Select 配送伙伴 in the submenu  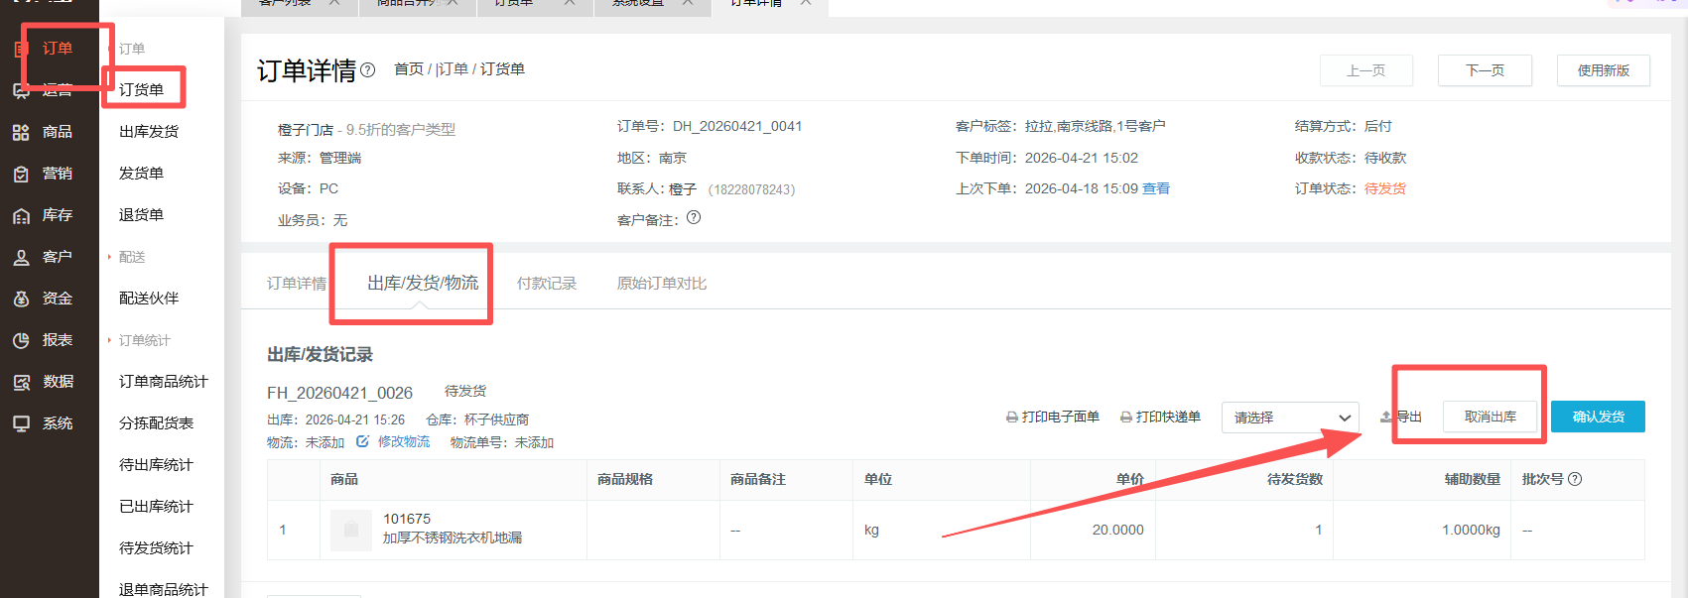(x=149, y=298)
